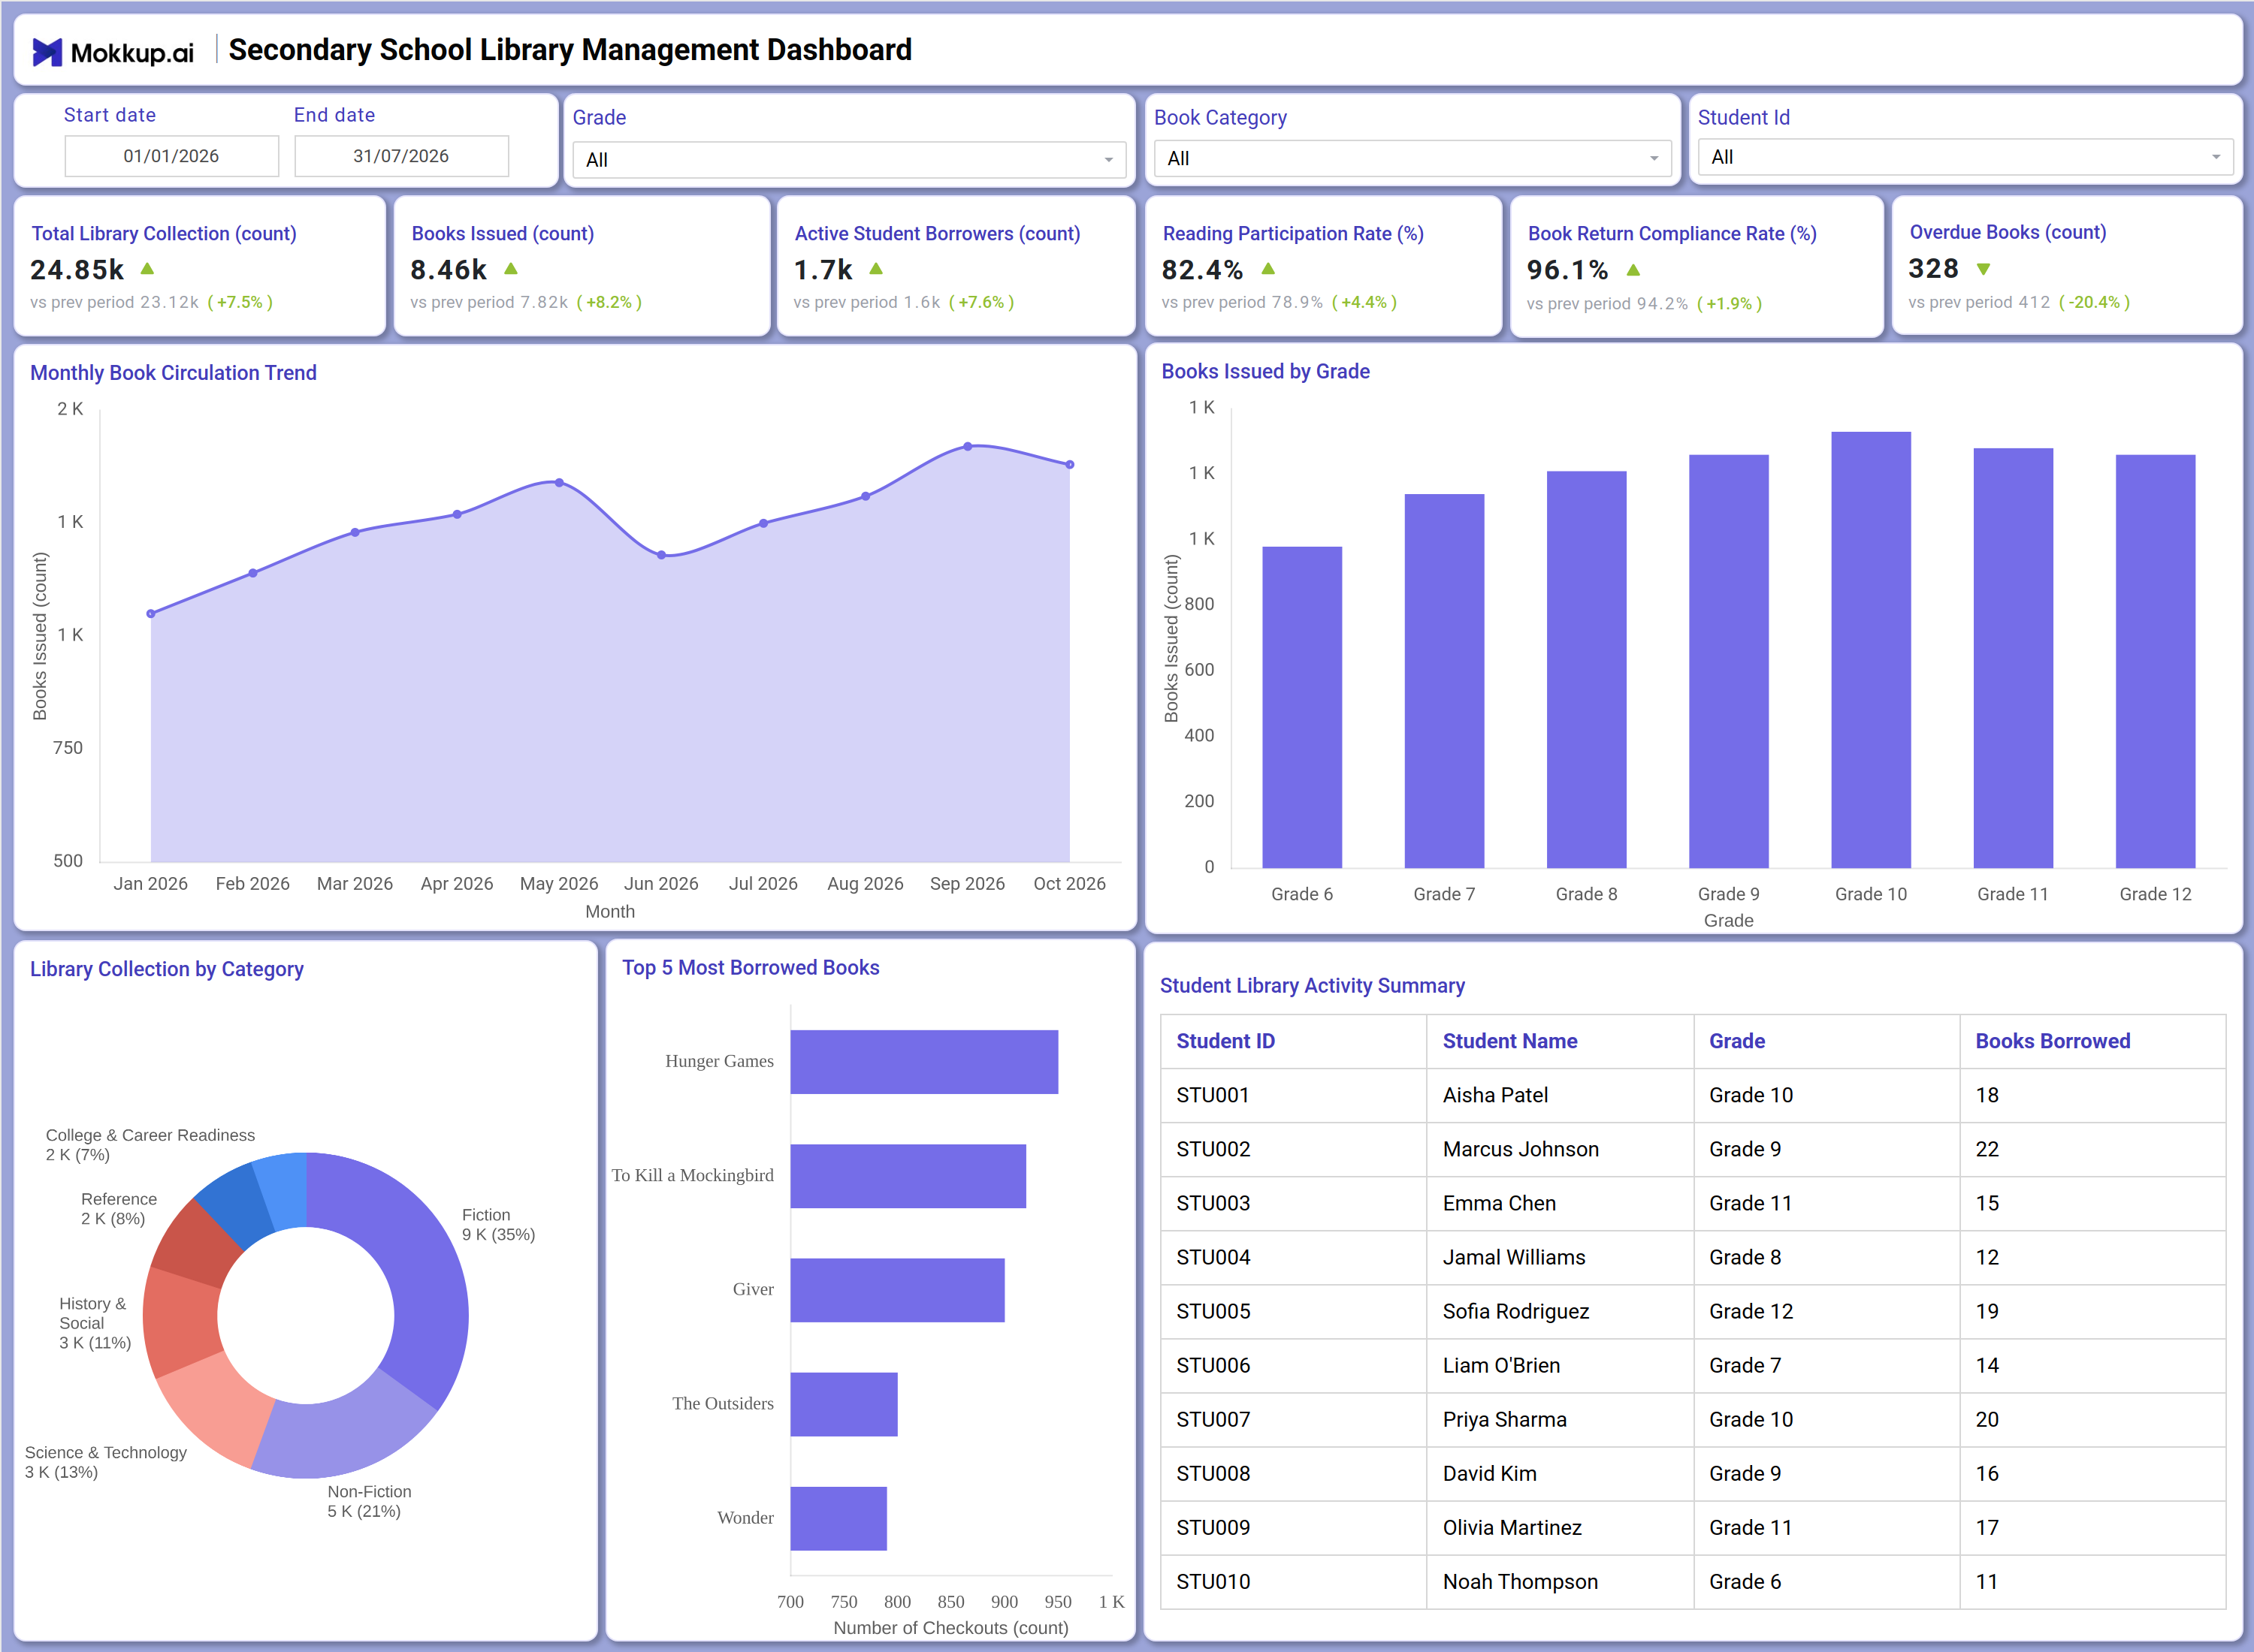
Task: Click the Hunger Games bar
Action: [x=923, y=1062]
